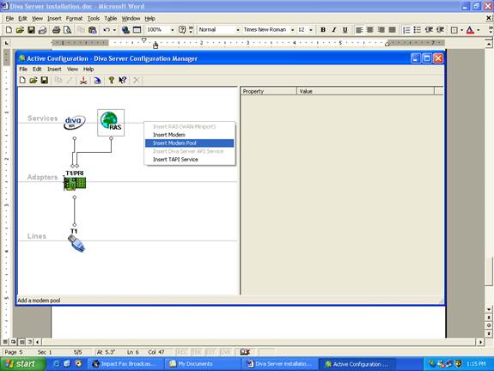Click yellow question mark Help icon
The height and width of the screenshot is (371, 494).
(x=111, y=80)
